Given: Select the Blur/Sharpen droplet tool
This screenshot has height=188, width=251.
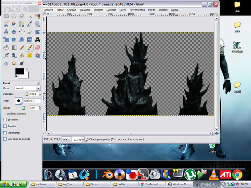Looking at the screenshot, I should pyautogui.click(x=6, y=63).
